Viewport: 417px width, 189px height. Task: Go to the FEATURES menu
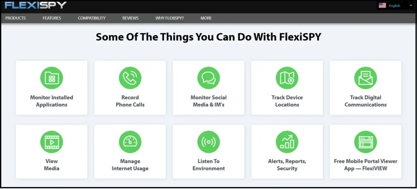coord(52,18)
